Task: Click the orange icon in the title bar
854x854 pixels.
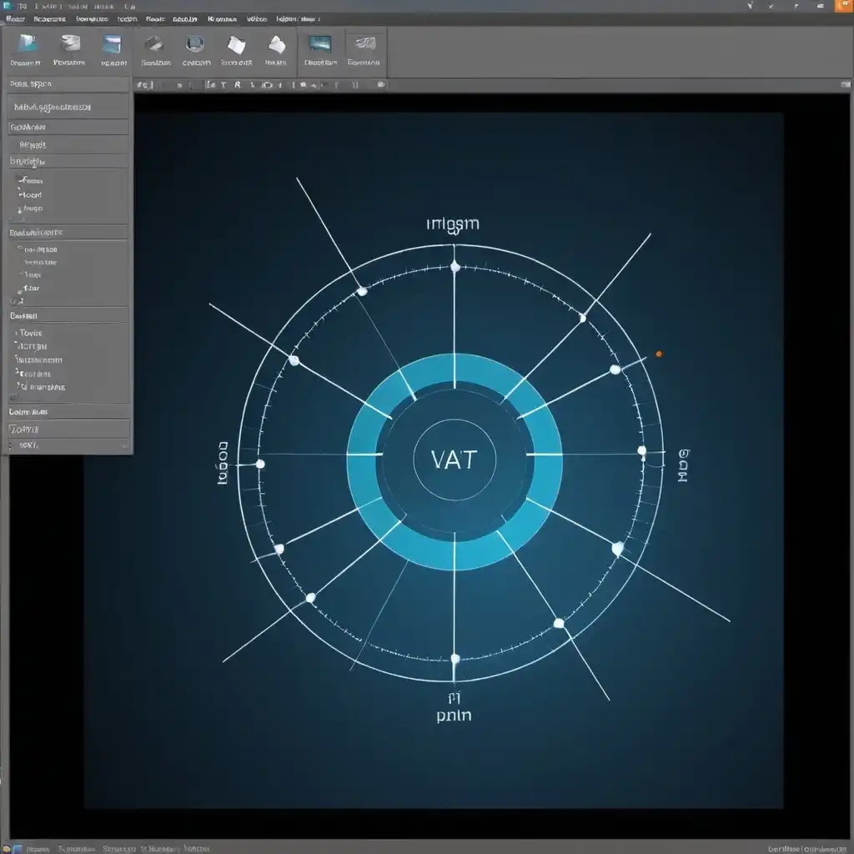Action: click(844, 6)
